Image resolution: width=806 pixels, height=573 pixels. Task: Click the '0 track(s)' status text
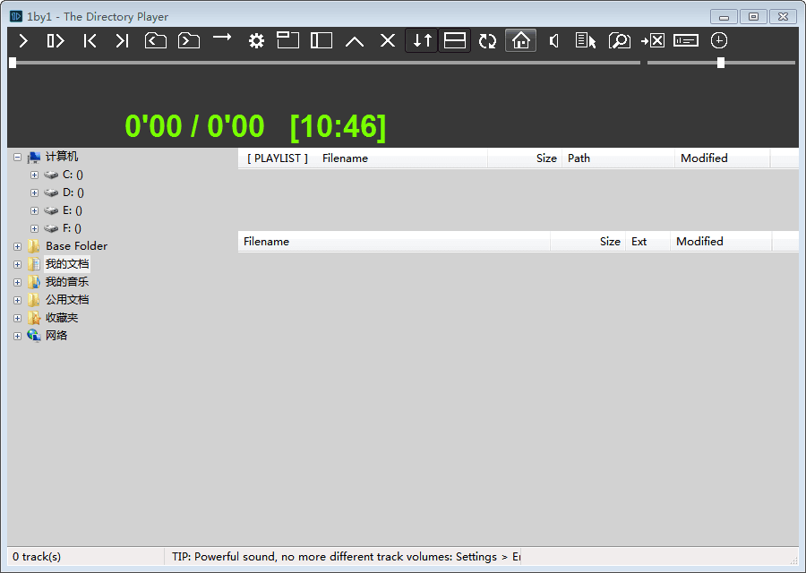[37, 557]
